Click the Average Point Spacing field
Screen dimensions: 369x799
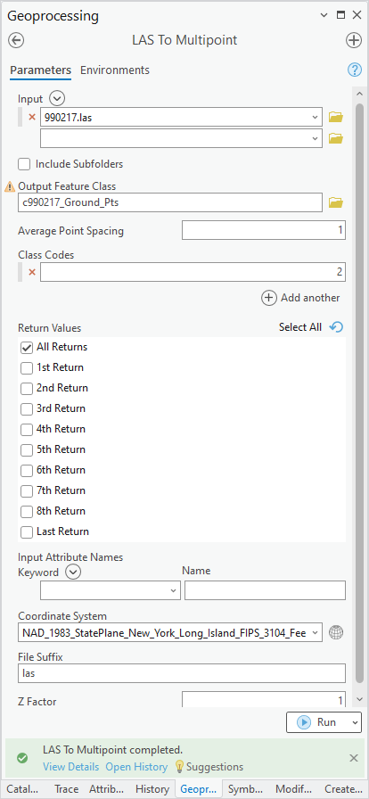(264, 230)
